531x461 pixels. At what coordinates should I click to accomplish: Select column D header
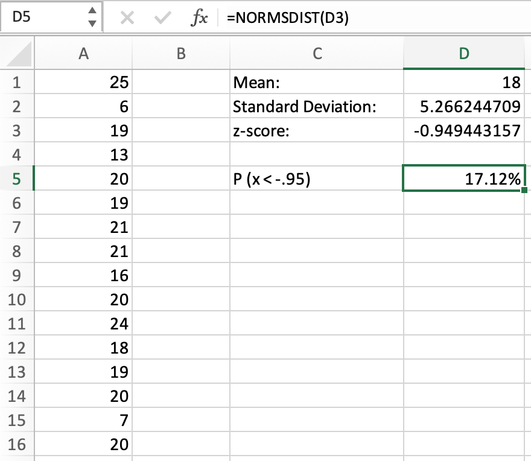(x=463, y=54)
